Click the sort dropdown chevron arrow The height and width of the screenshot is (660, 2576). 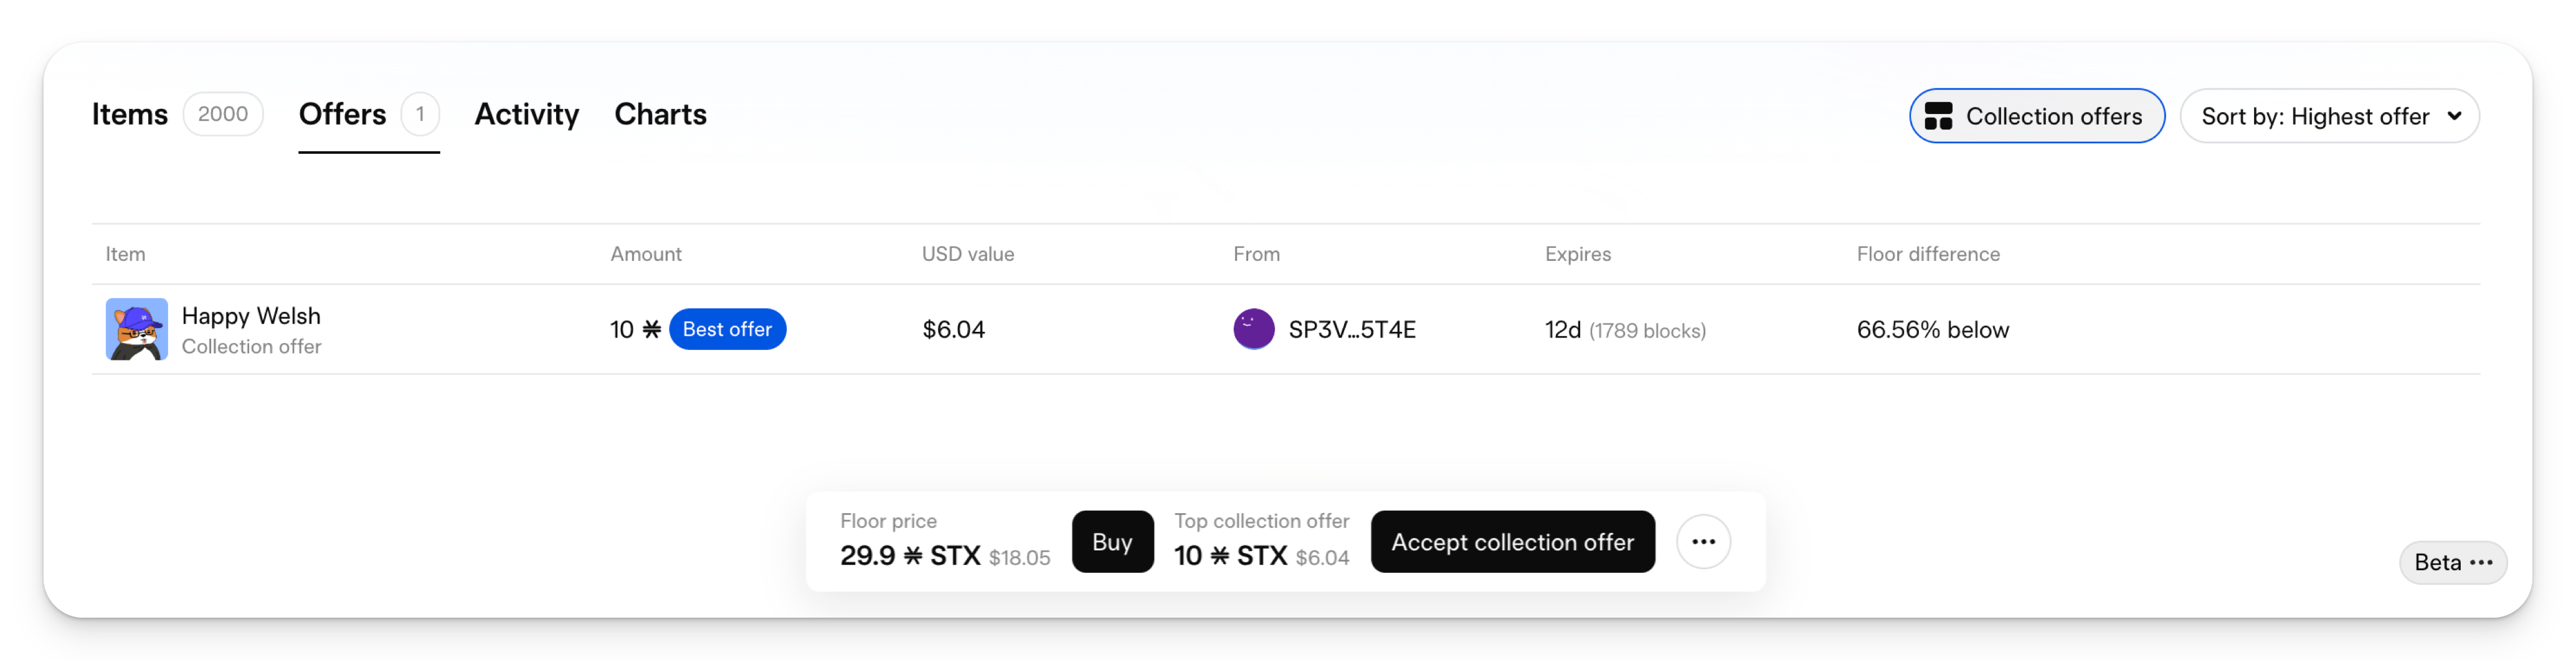2454,116
